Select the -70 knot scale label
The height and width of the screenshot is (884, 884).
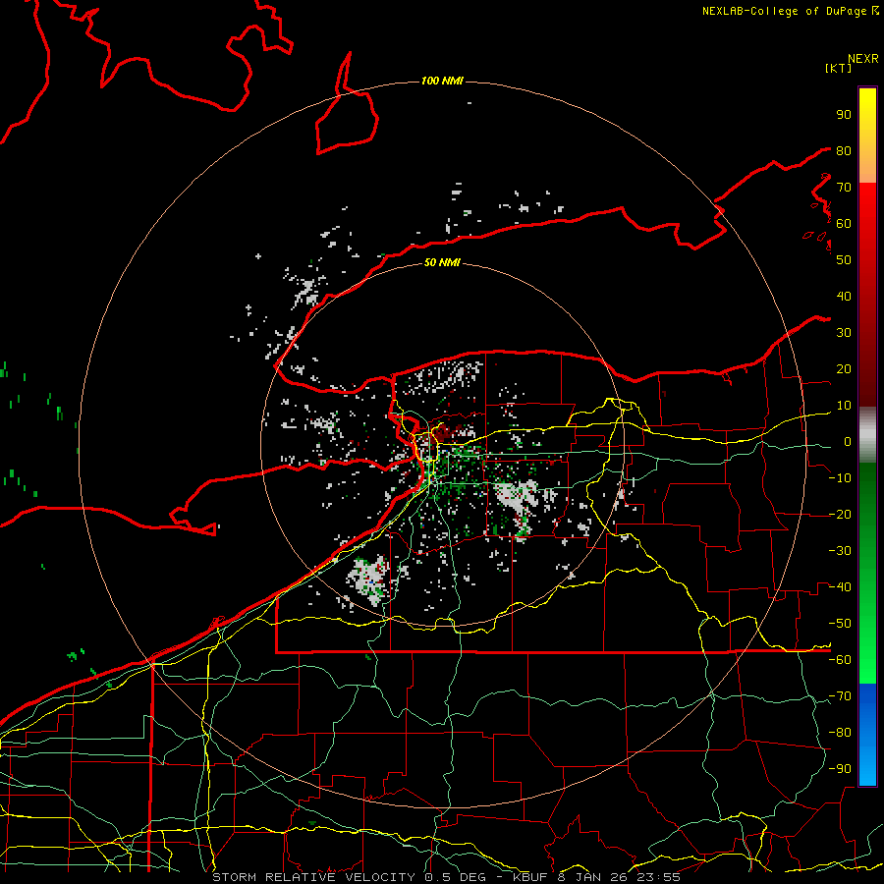coord(840,696)
